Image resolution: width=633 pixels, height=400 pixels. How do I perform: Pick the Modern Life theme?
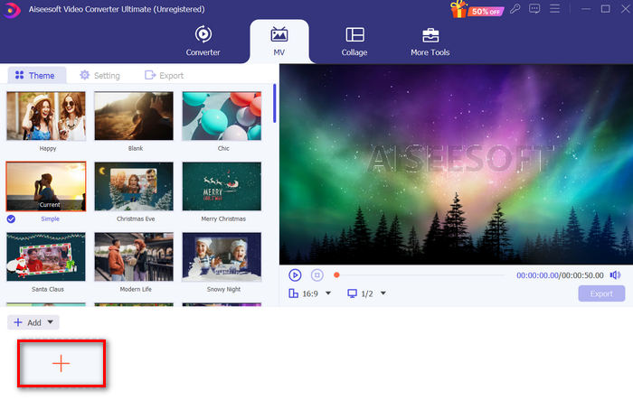[134, 256]
